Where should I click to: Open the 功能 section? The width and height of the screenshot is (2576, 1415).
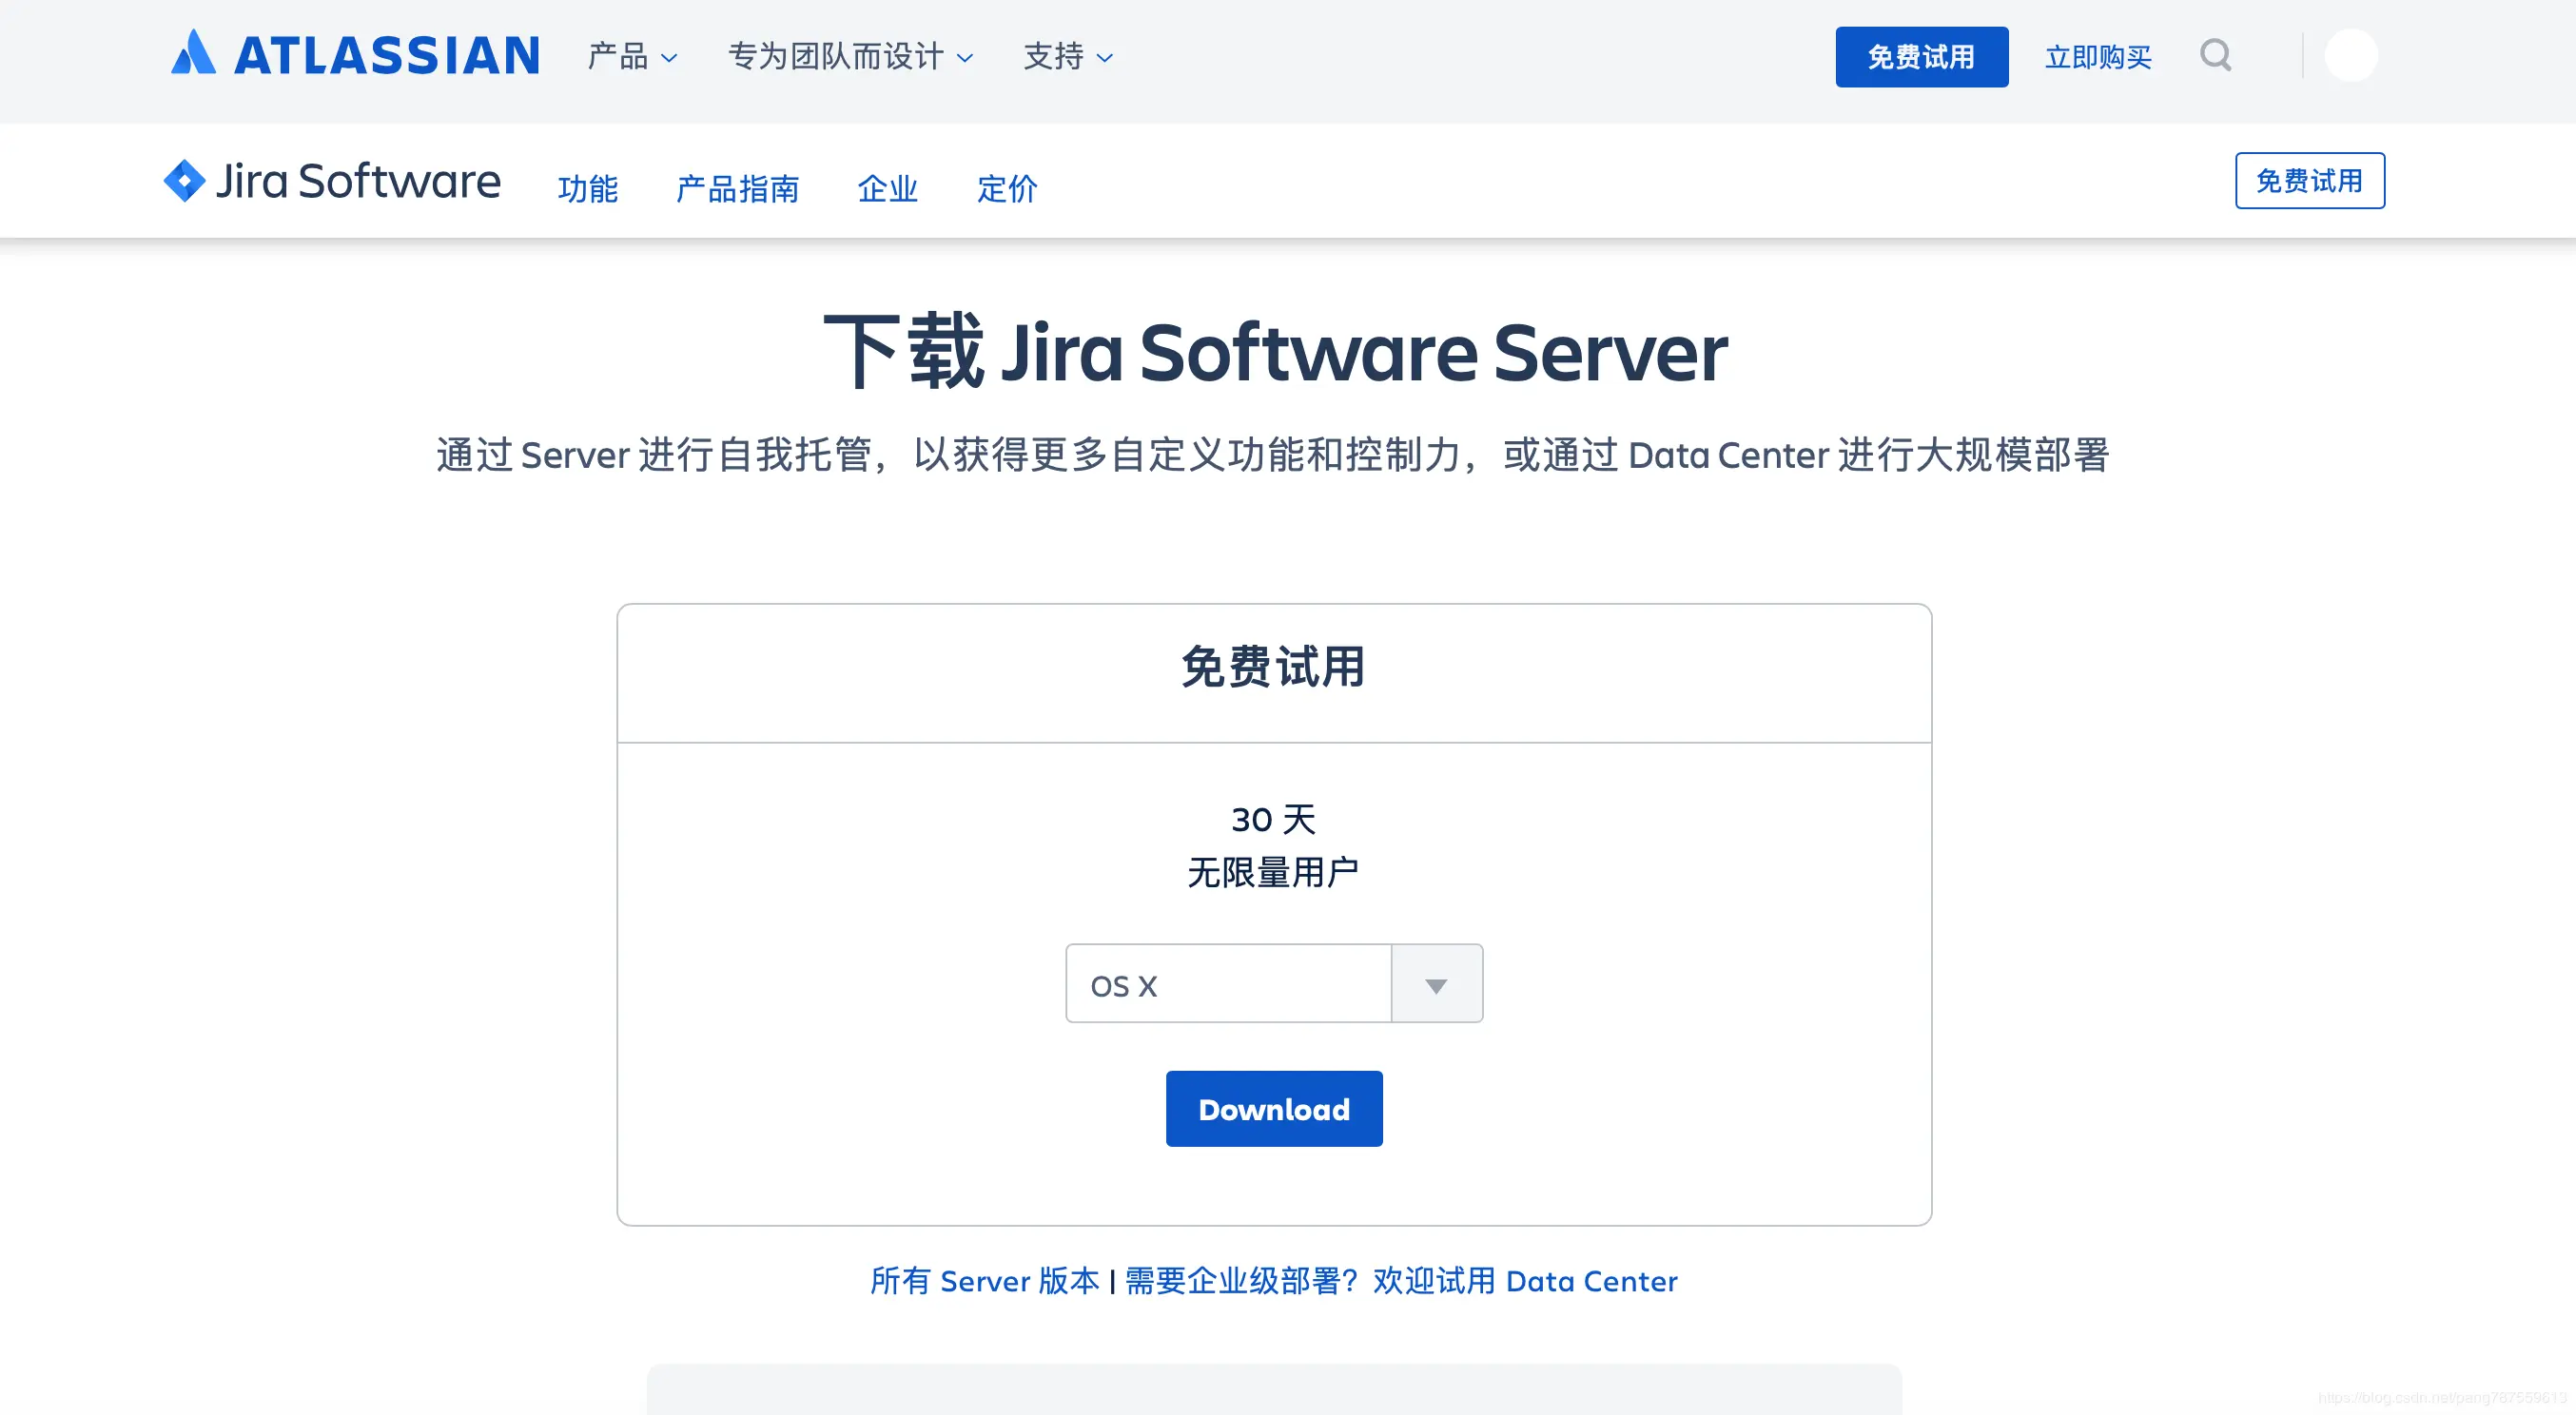(588, 188)
